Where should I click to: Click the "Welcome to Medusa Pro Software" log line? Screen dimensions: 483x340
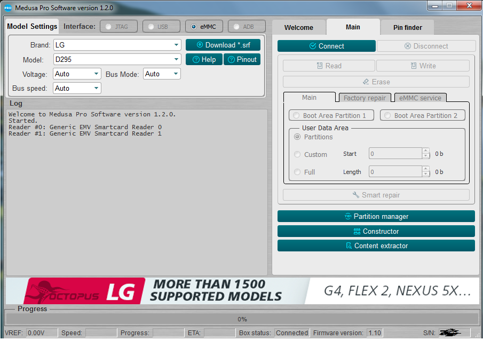point(92,114)
